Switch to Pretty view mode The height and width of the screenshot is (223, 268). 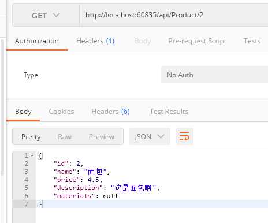coord(31,137)
